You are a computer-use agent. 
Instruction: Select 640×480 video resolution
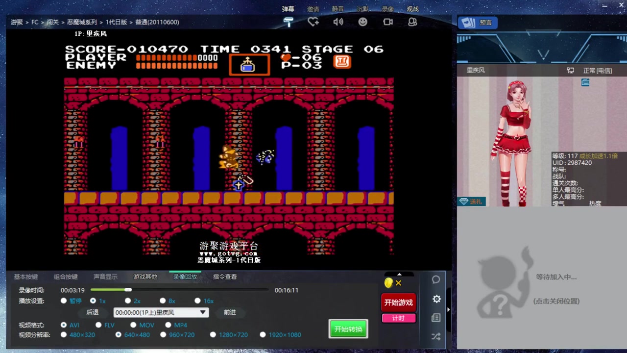[118, 335]
